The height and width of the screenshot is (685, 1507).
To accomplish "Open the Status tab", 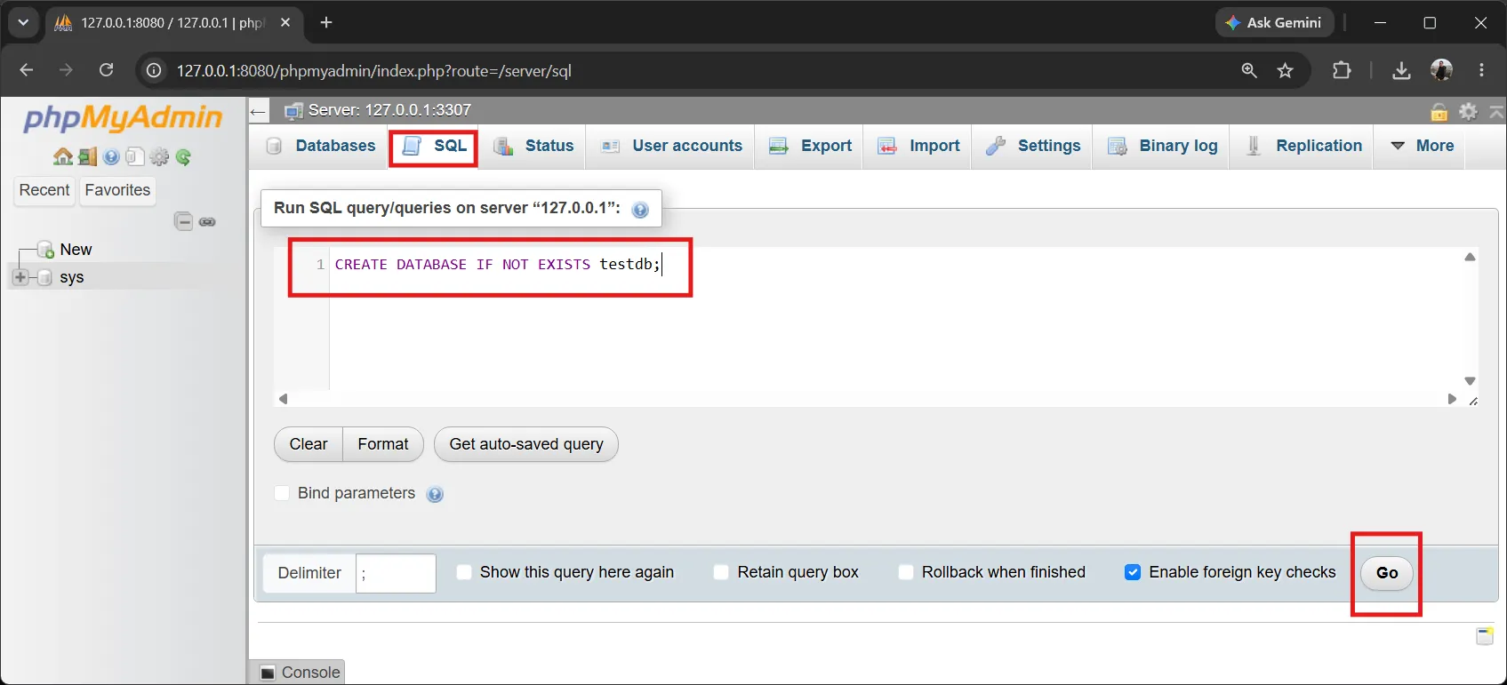I will (x=533, y=146).
